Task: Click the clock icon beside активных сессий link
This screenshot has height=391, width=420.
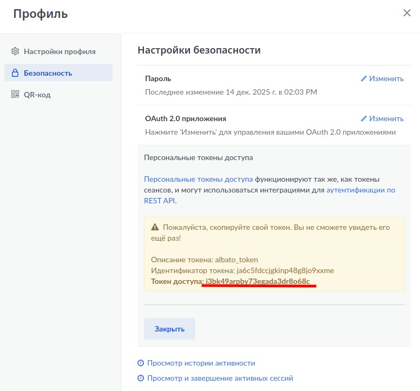Action: tap(141, 379)
